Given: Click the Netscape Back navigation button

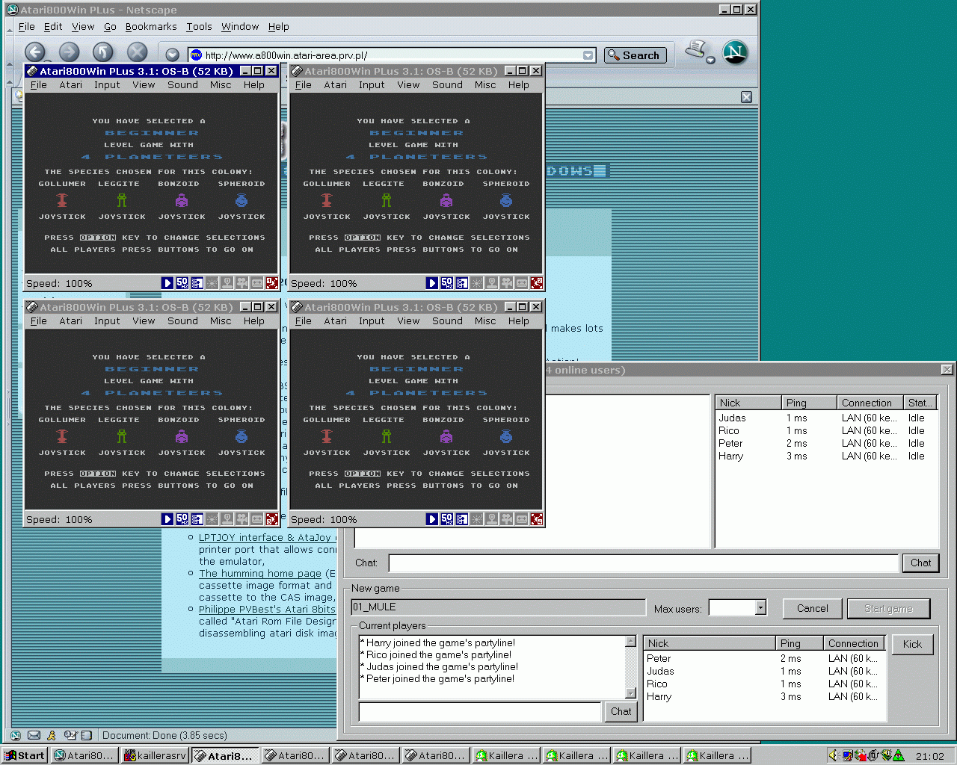Looking at the screenshot, I should (x=34, y=52).
